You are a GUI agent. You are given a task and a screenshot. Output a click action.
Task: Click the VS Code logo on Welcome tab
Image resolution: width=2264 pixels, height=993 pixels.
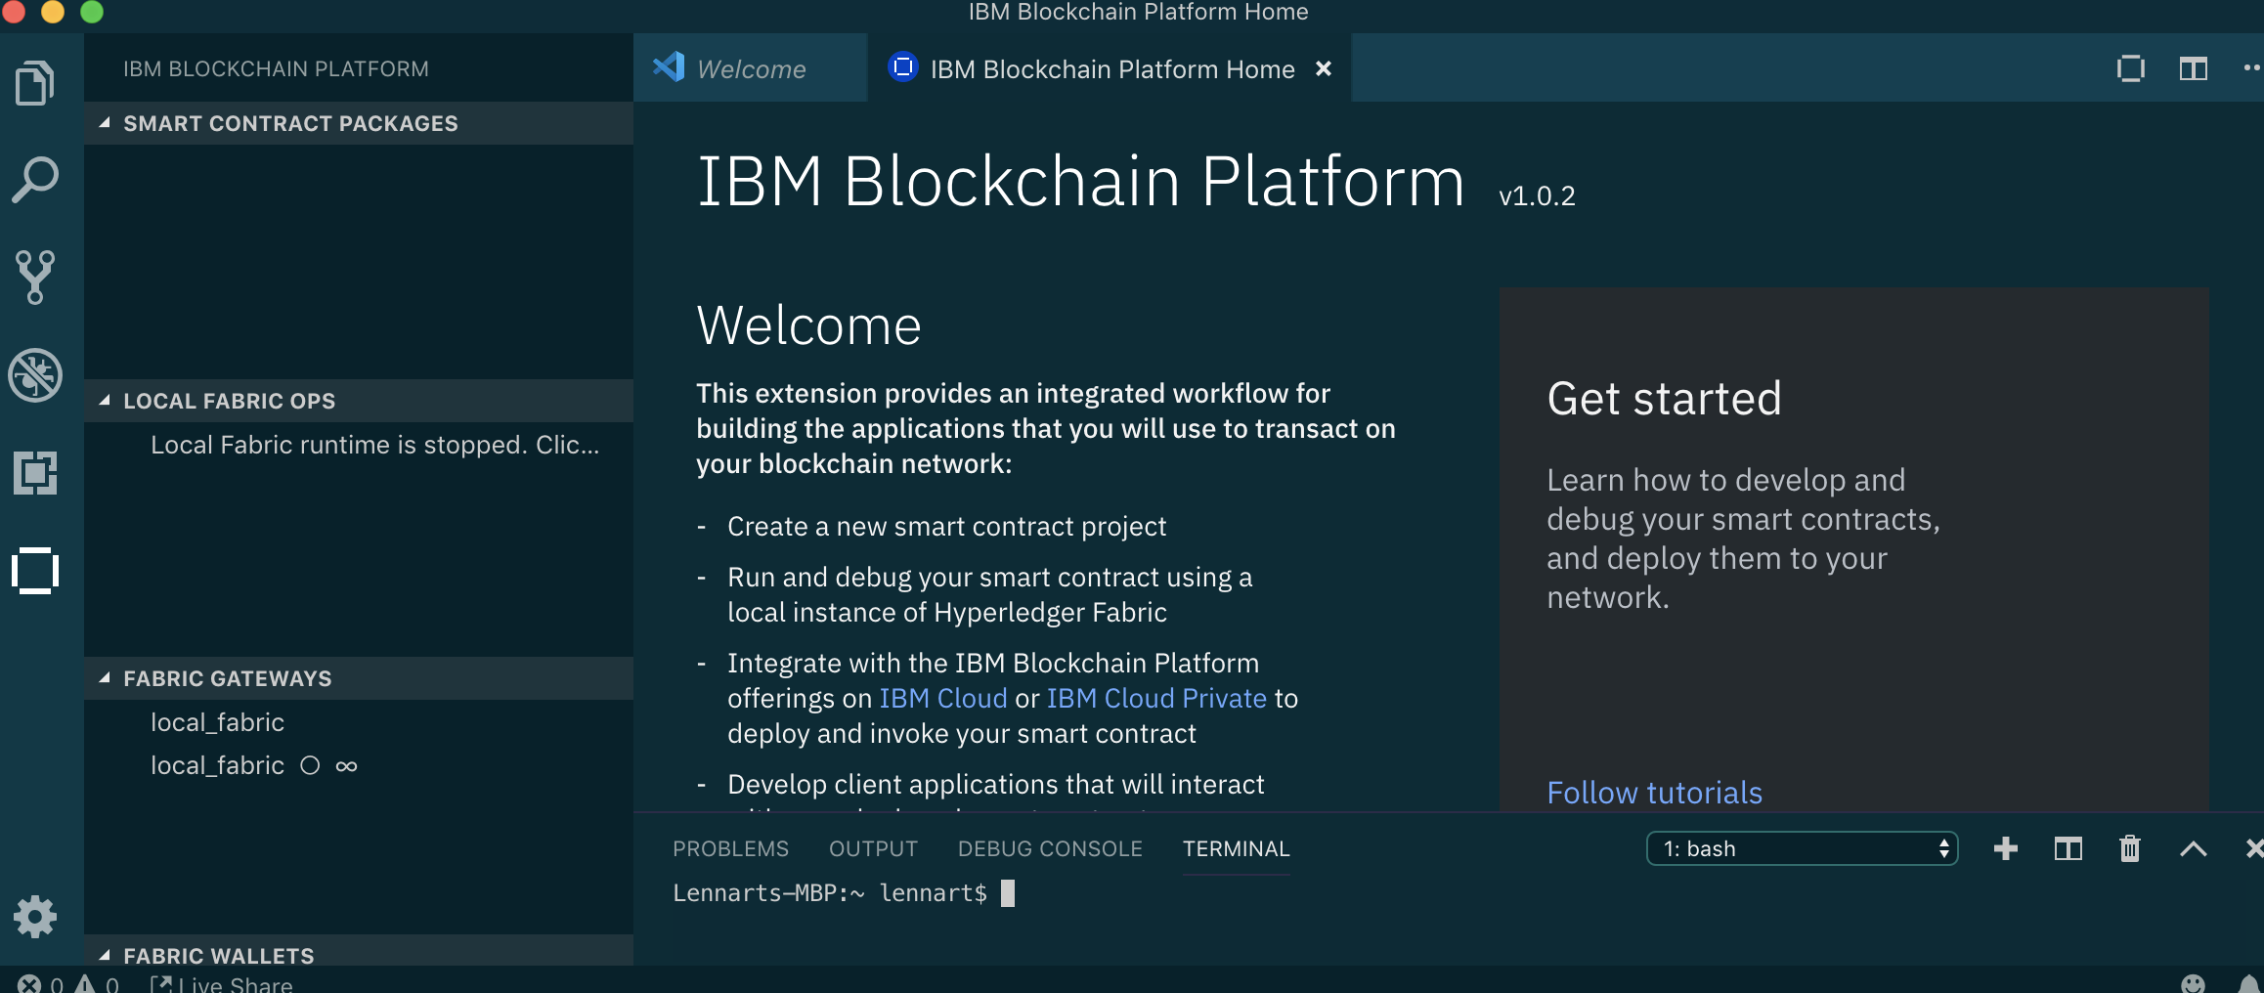pyautogui.click(x=669, y=67)
